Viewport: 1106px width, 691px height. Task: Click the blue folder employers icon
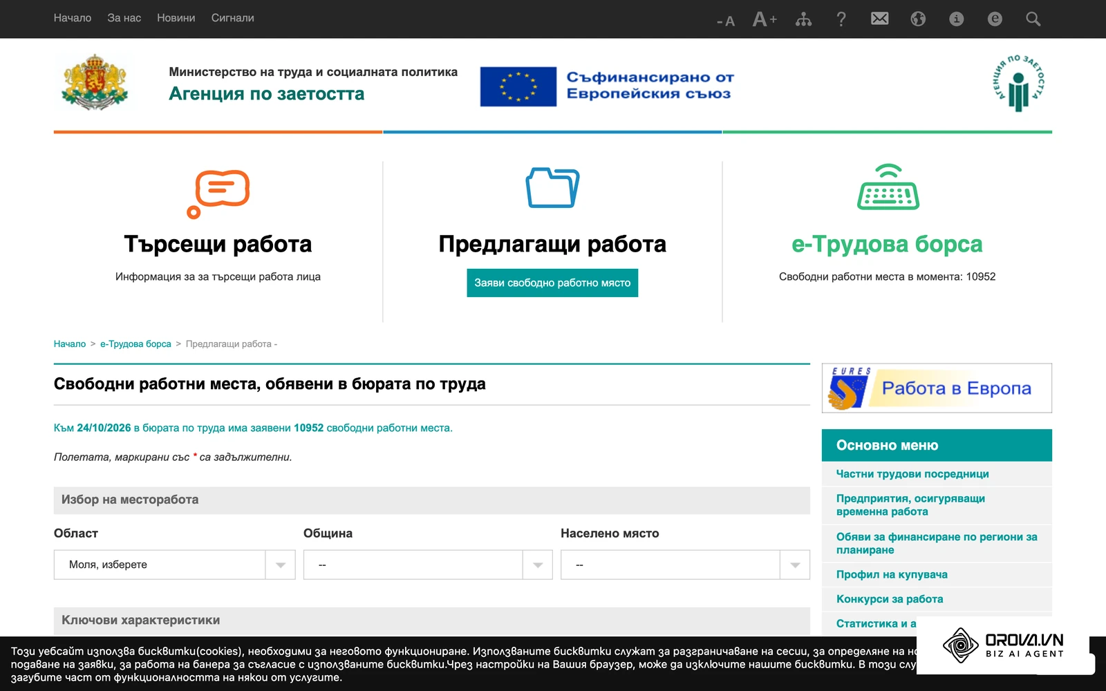coord(552,187)
